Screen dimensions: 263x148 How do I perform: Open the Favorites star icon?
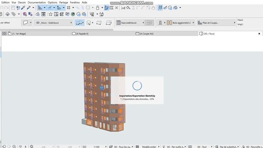[51, 14]
